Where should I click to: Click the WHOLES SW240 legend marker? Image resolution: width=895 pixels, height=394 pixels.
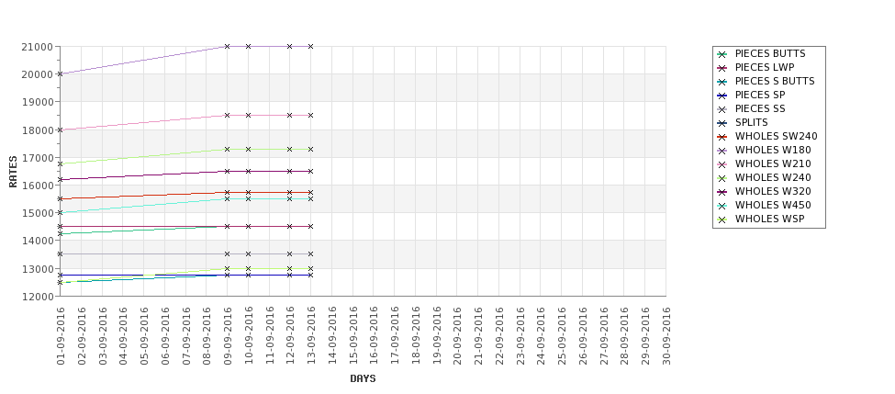[x=722, y=137]
